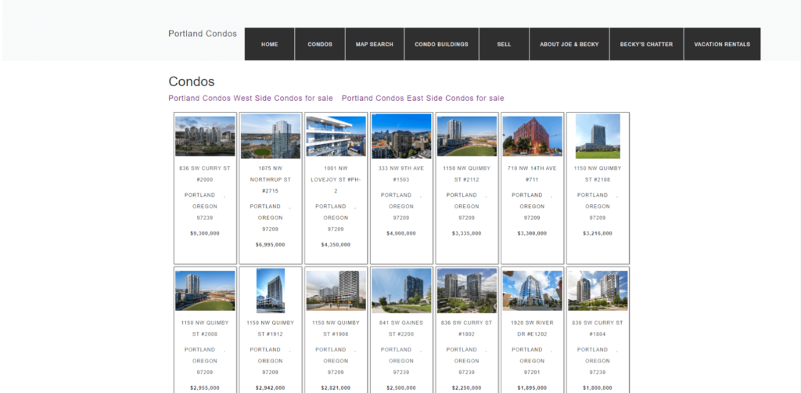View photo of 836 SW Curry St #1802

466,290
